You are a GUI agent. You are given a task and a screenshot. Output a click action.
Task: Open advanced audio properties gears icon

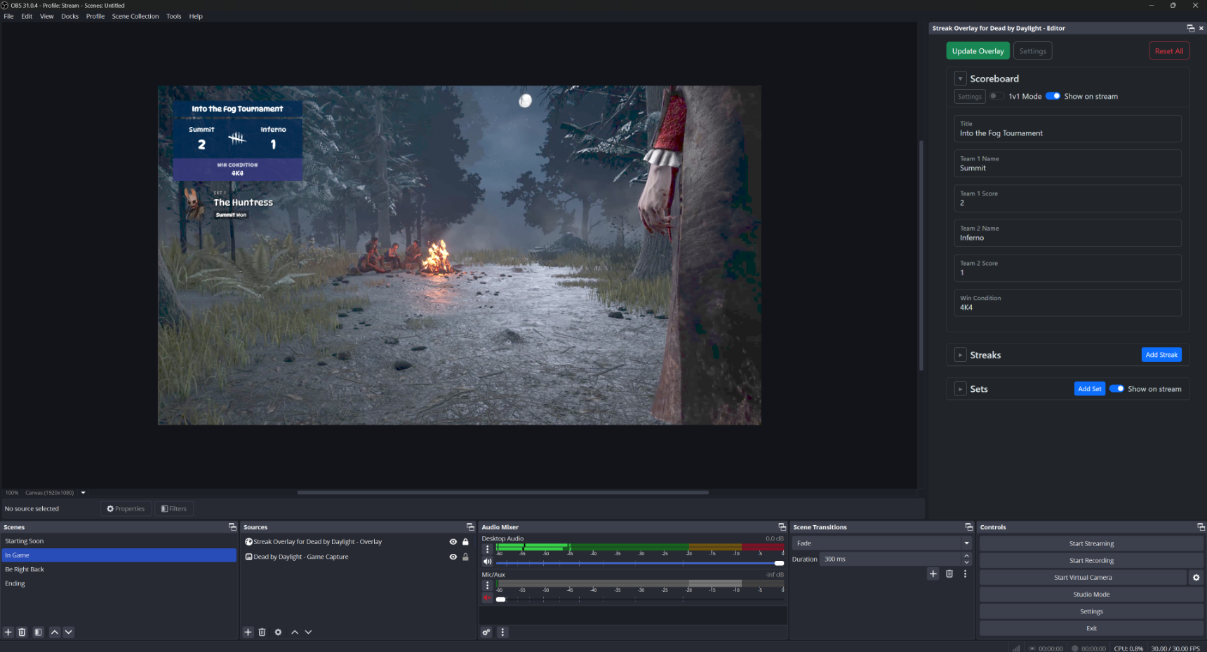[x=486, y=632]
